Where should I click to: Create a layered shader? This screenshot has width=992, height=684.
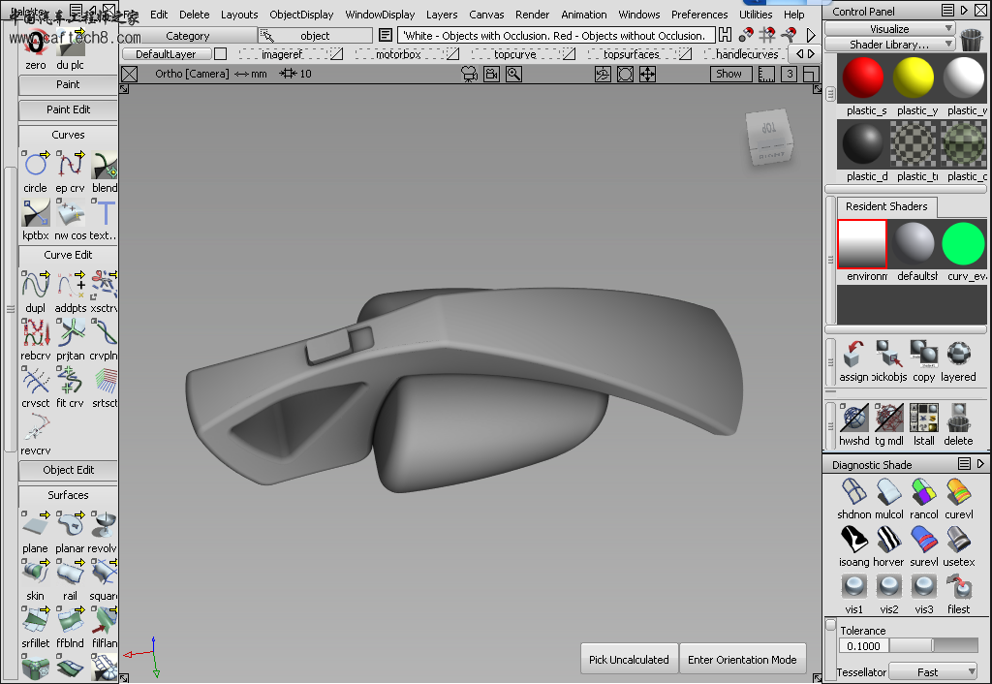pos(958,355)
